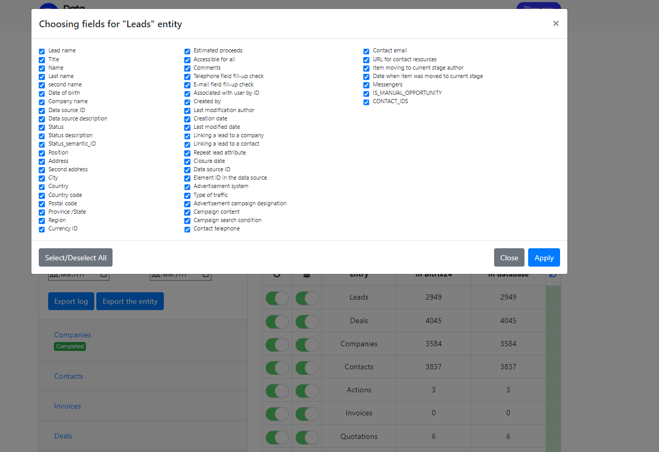Toggle the Currency ID checkbox
659x452 pixels.
(42, 229)
